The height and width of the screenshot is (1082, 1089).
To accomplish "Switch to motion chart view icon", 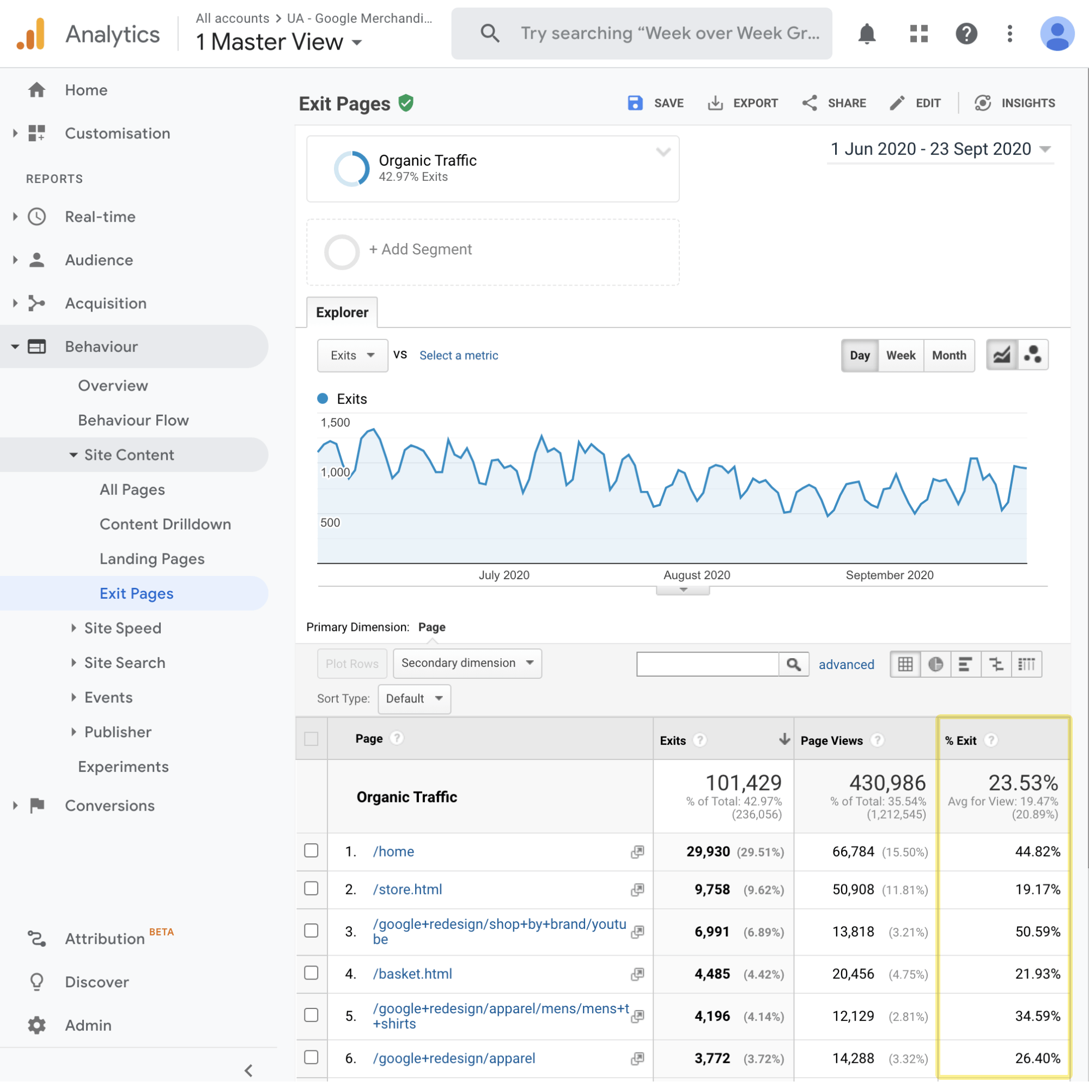I will 1033,355.
